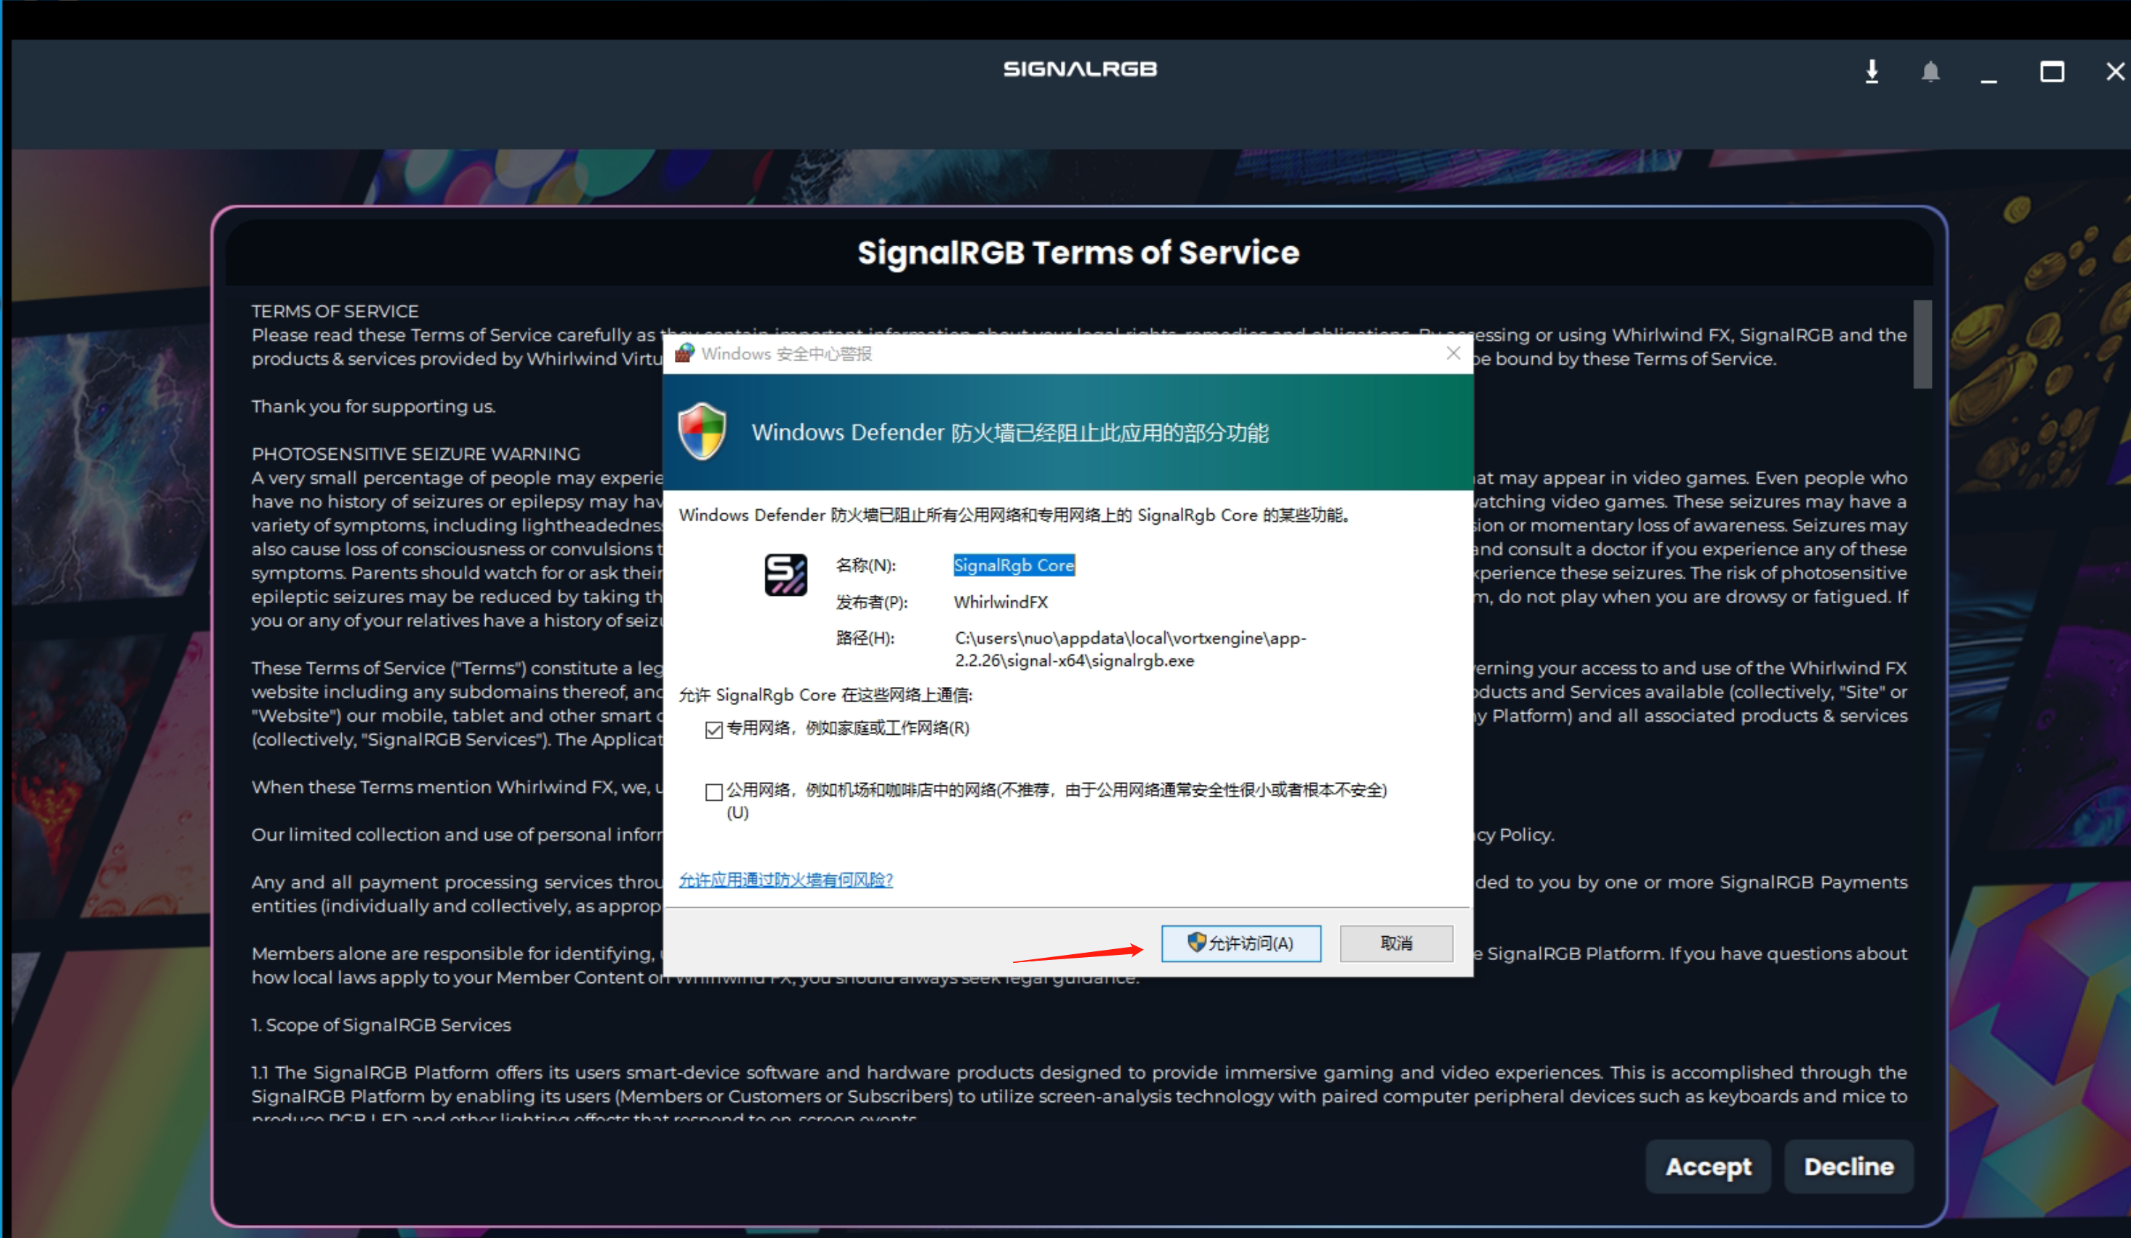Click the 'TERMS OF SERVICE' first line
The height and width of the screenshot is (1238, 2131).
click(x=335, y=311)
